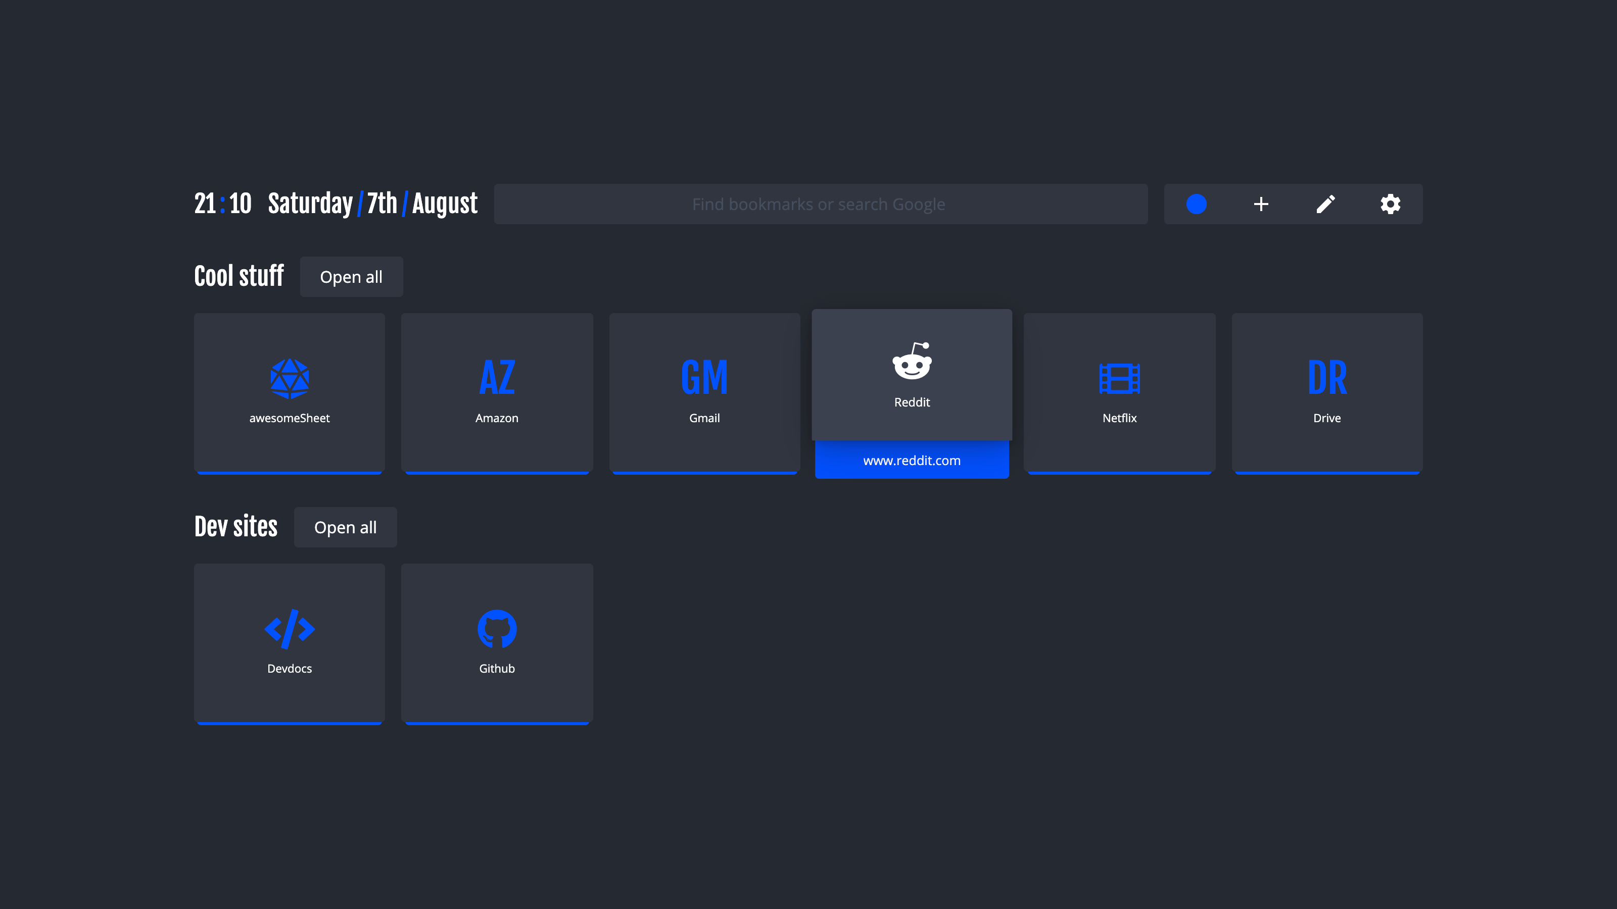1617x909 pixels.
Task: Open the Amazon AZ bookmark tile
Action: [497, 392]
